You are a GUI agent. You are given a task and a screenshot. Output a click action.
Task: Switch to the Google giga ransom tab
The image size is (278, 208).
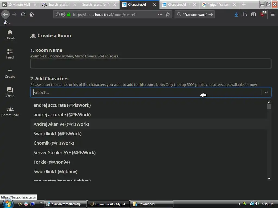(219, 5)
